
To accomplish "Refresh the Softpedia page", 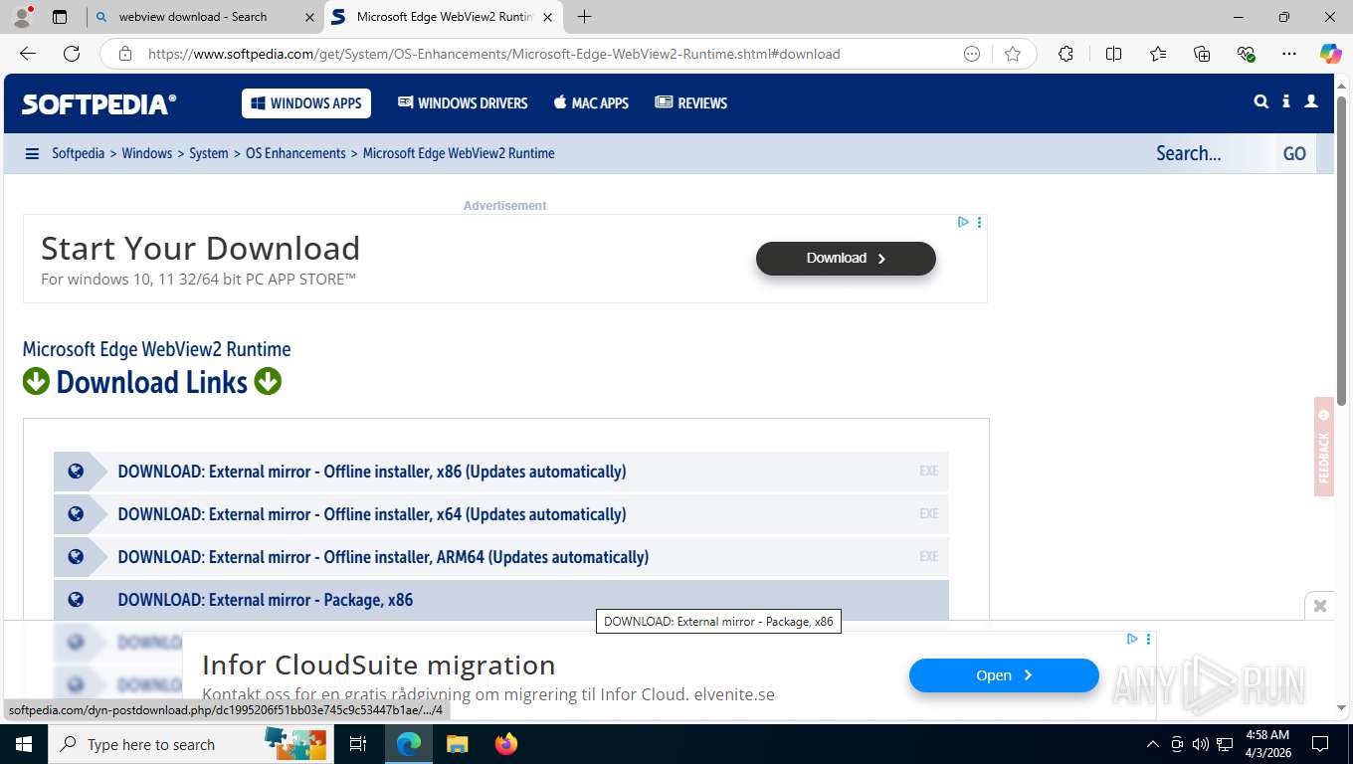I will coord(72,54).
